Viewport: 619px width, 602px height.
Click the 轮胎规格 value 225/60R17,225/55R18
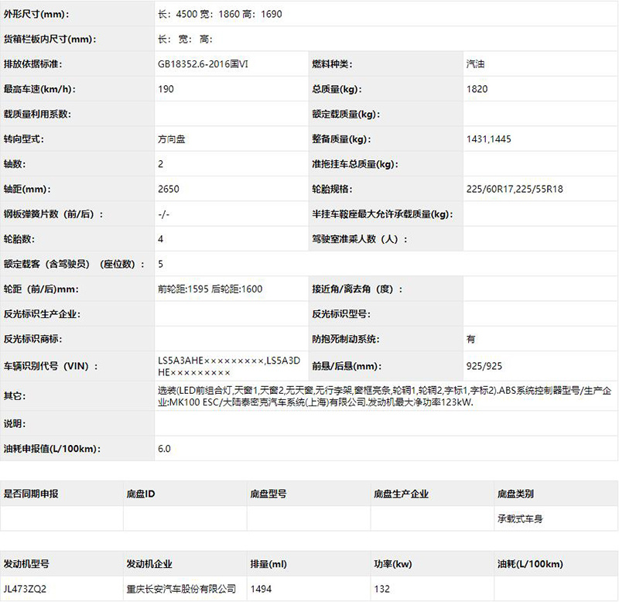click(x=515, y=189)
